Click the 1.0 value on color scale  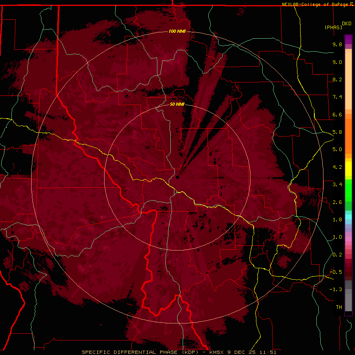point(337,237)
